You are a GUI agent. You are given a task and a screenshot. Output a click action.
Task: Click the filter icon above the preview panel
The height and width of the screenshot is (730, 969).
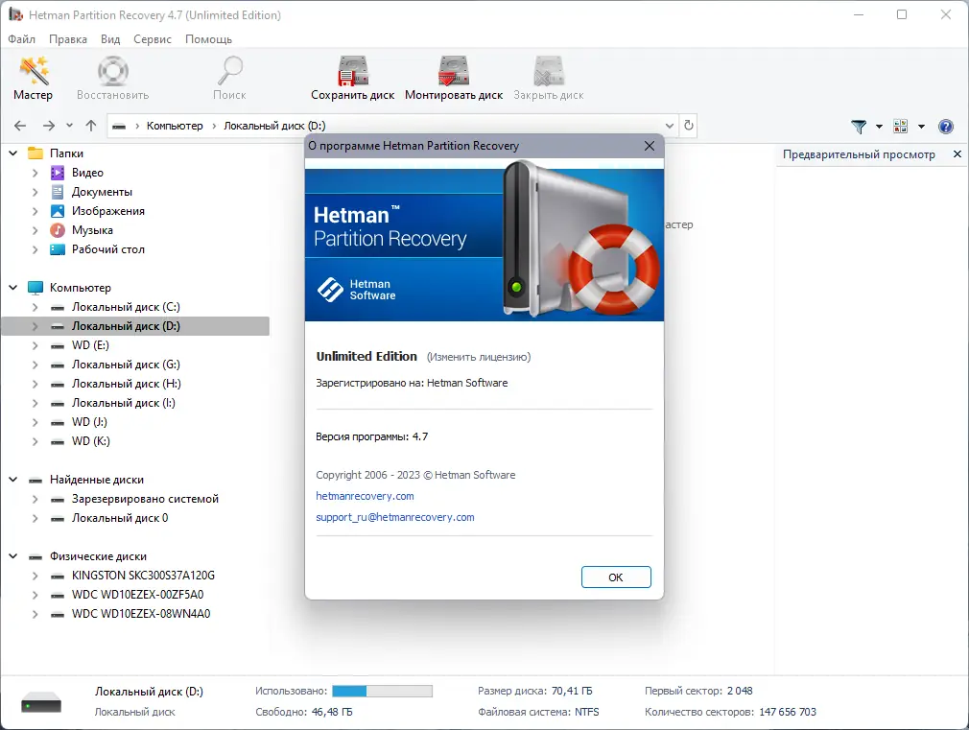pyautogui.click(x=859, y=126)
